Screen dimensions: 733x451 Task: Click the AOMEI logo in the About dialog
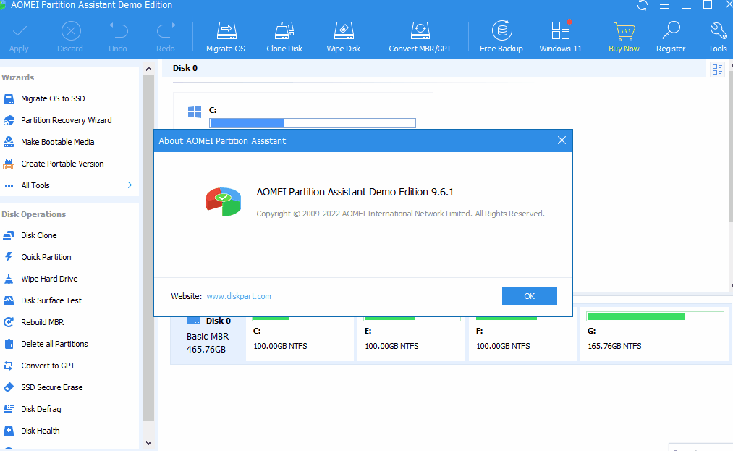[224, 202]
